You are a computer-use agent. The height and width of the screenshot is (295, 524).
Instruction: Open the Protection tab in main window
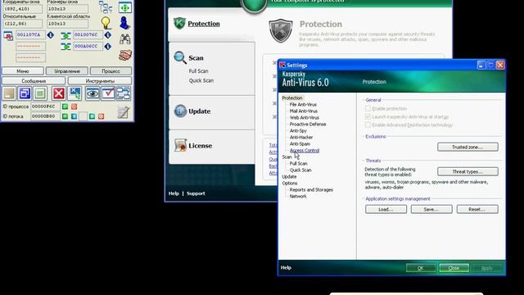tap(204, 24)
